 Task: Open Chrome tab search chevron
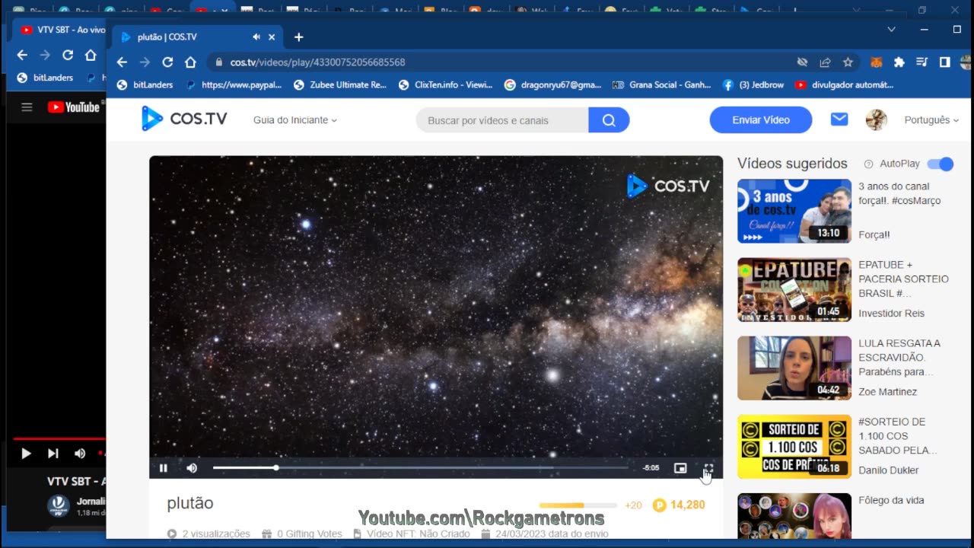point(892,29)
